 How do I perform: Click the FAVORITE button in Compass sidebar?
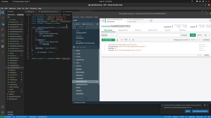81,27
